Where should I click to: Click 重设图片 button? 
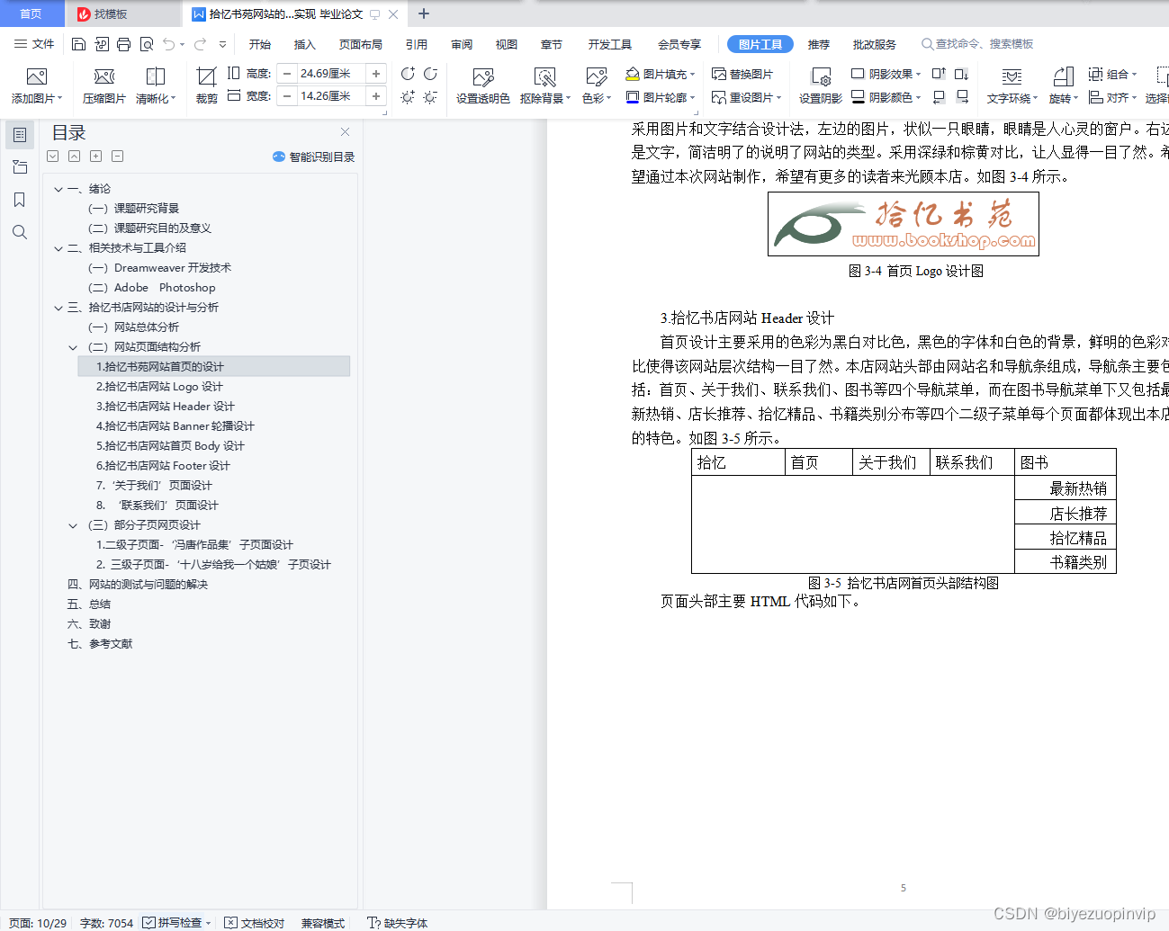746,96
